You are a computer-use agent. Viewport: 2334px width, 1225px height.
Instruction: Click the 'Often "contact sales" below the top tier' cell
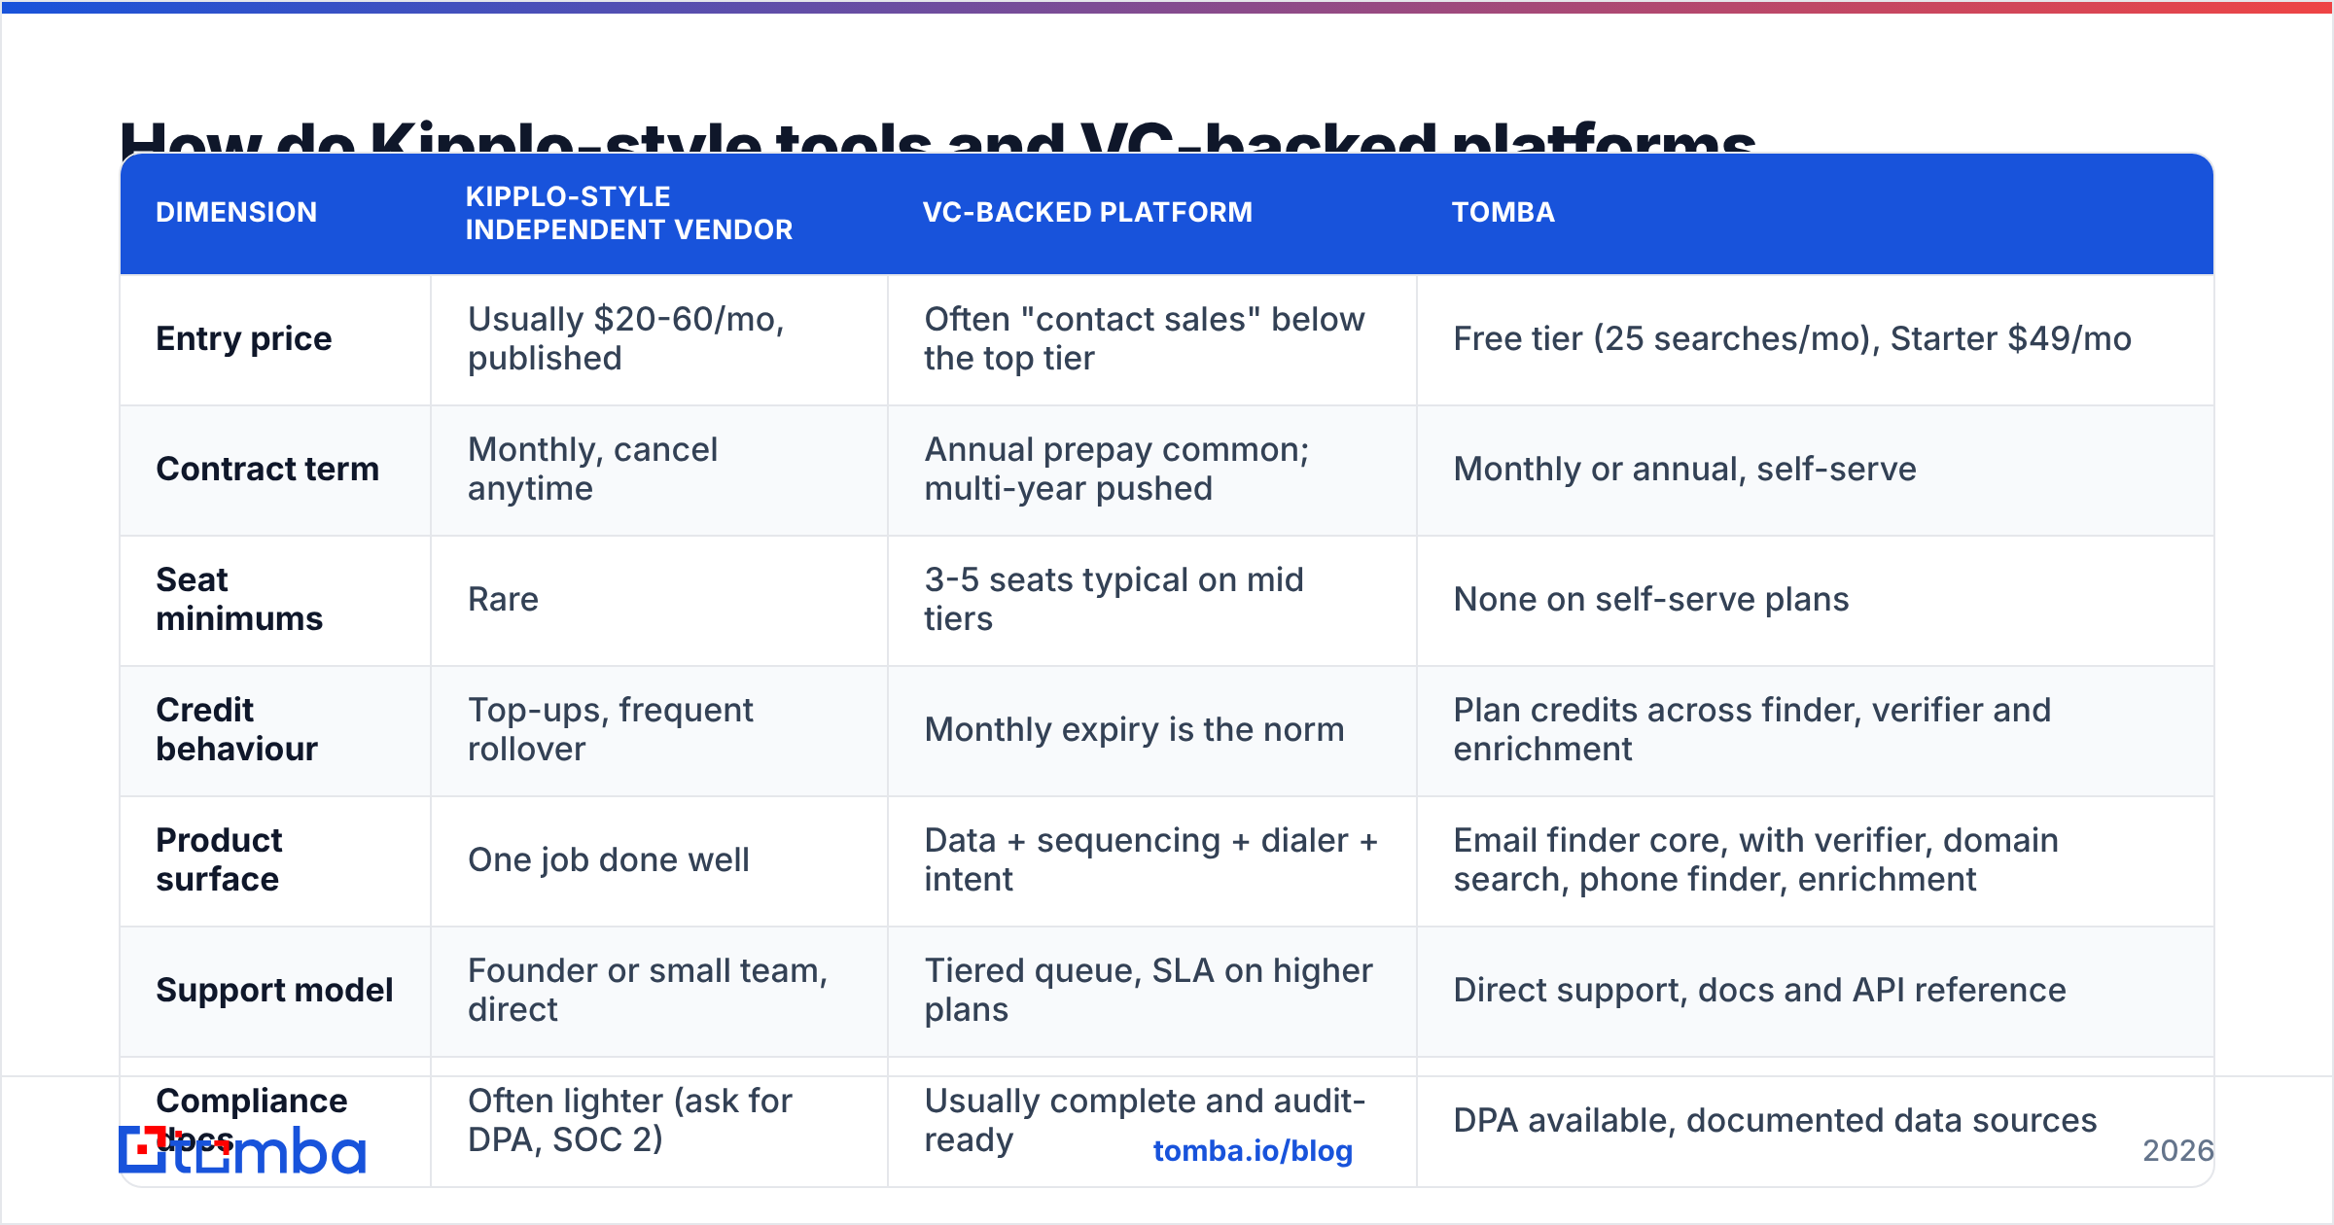(x=1152, y=340)
